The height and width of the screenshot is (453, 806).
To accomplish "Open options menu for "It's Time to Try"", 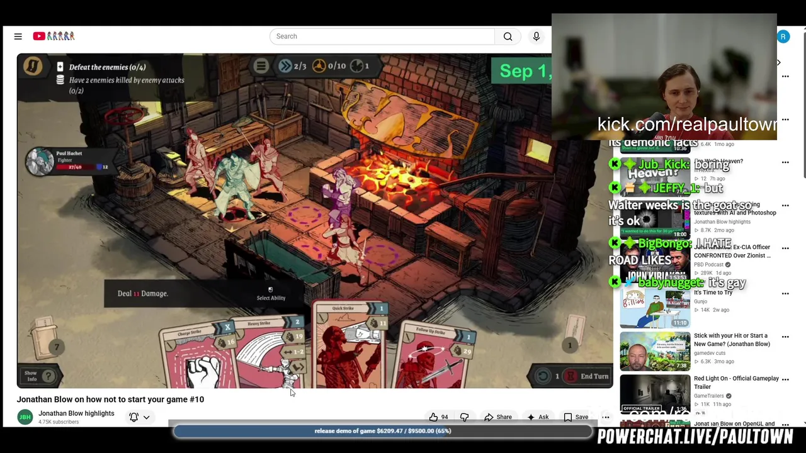I will (785, 293).
